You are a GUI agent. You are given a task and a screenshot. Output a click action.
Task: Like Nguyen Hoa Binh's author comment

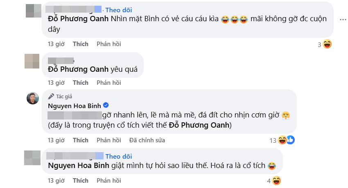click(81, 140)
